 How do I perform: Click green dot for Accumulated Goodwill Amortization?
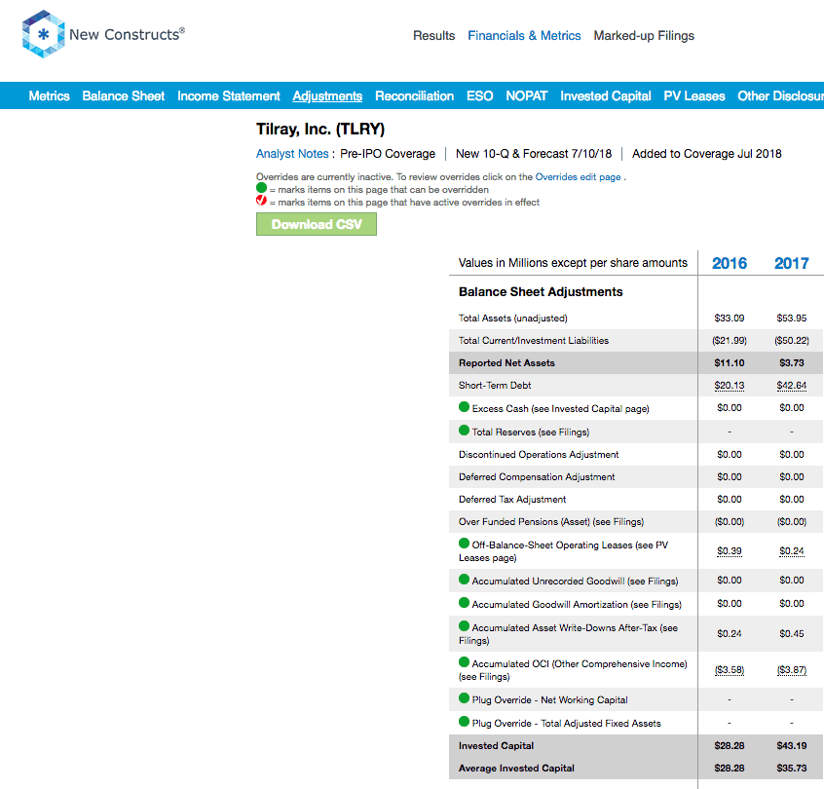click(x=464, y=603)
